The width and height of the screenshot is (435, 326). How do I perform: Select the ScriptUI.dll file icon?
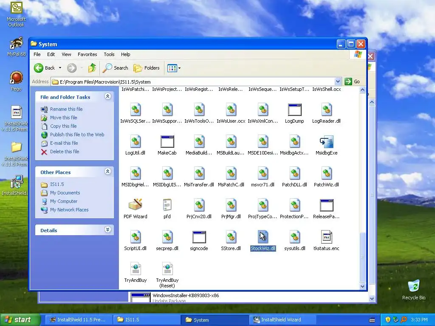[136, 237]
